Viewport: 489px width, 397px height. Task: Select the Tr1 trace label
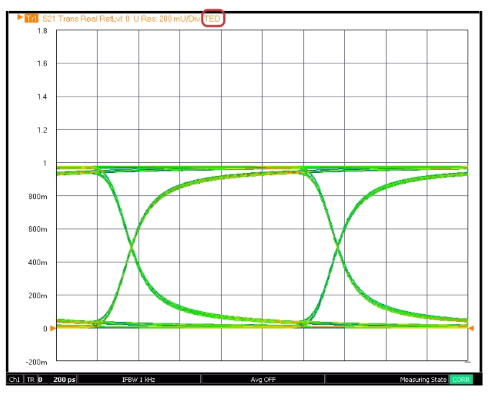[x=31, y=19]
